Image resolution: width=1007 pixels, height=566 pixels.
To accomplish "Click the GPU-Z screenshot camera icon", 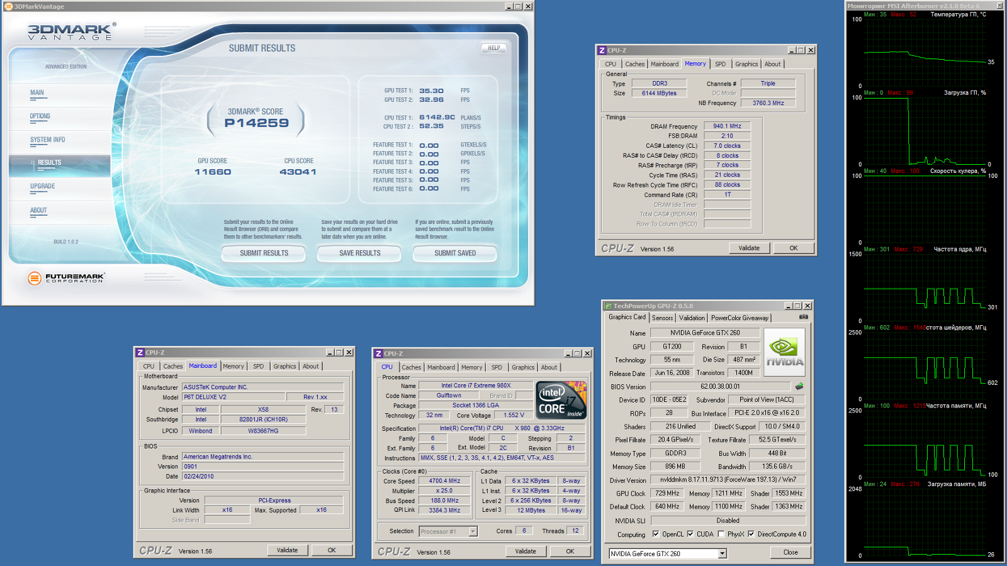I will pos(804,317).
